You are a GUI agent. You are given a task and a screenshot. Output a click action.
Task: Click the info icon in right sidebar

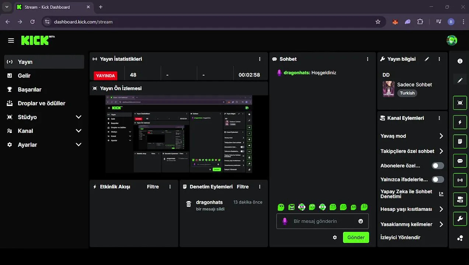pyautogui.click(x=460, y=61)
